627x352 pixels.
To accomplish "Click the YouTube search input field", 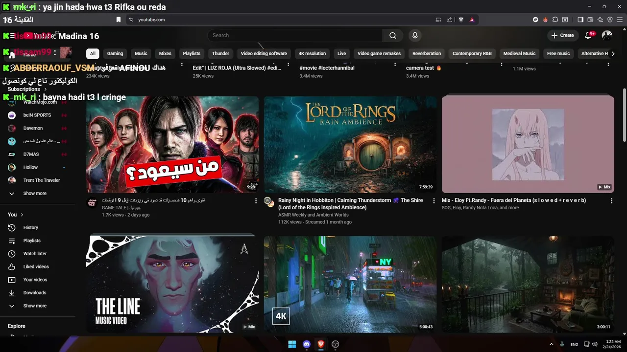I will tap(295, 35).
